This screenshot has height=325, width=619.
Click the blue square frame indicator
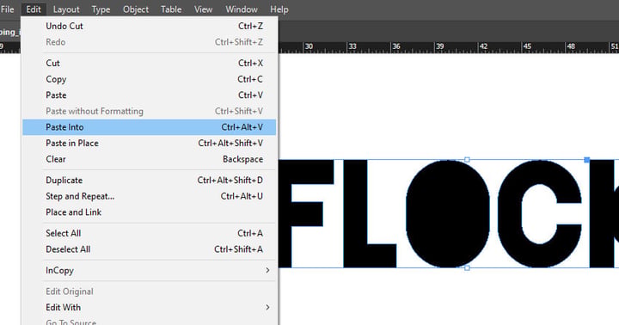pos(586,160)
